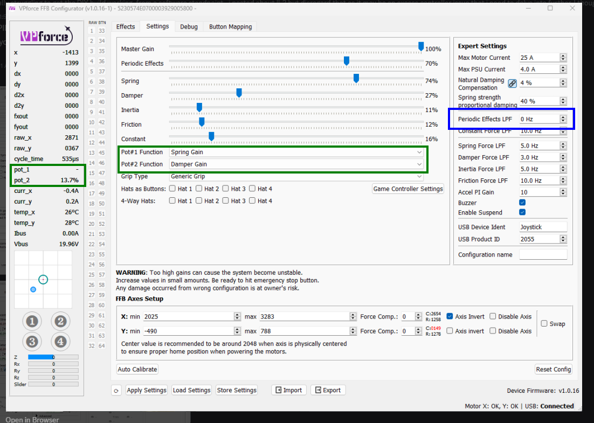Enable 4-Way Hats Hat 4 checkbox

click(252, 200)
